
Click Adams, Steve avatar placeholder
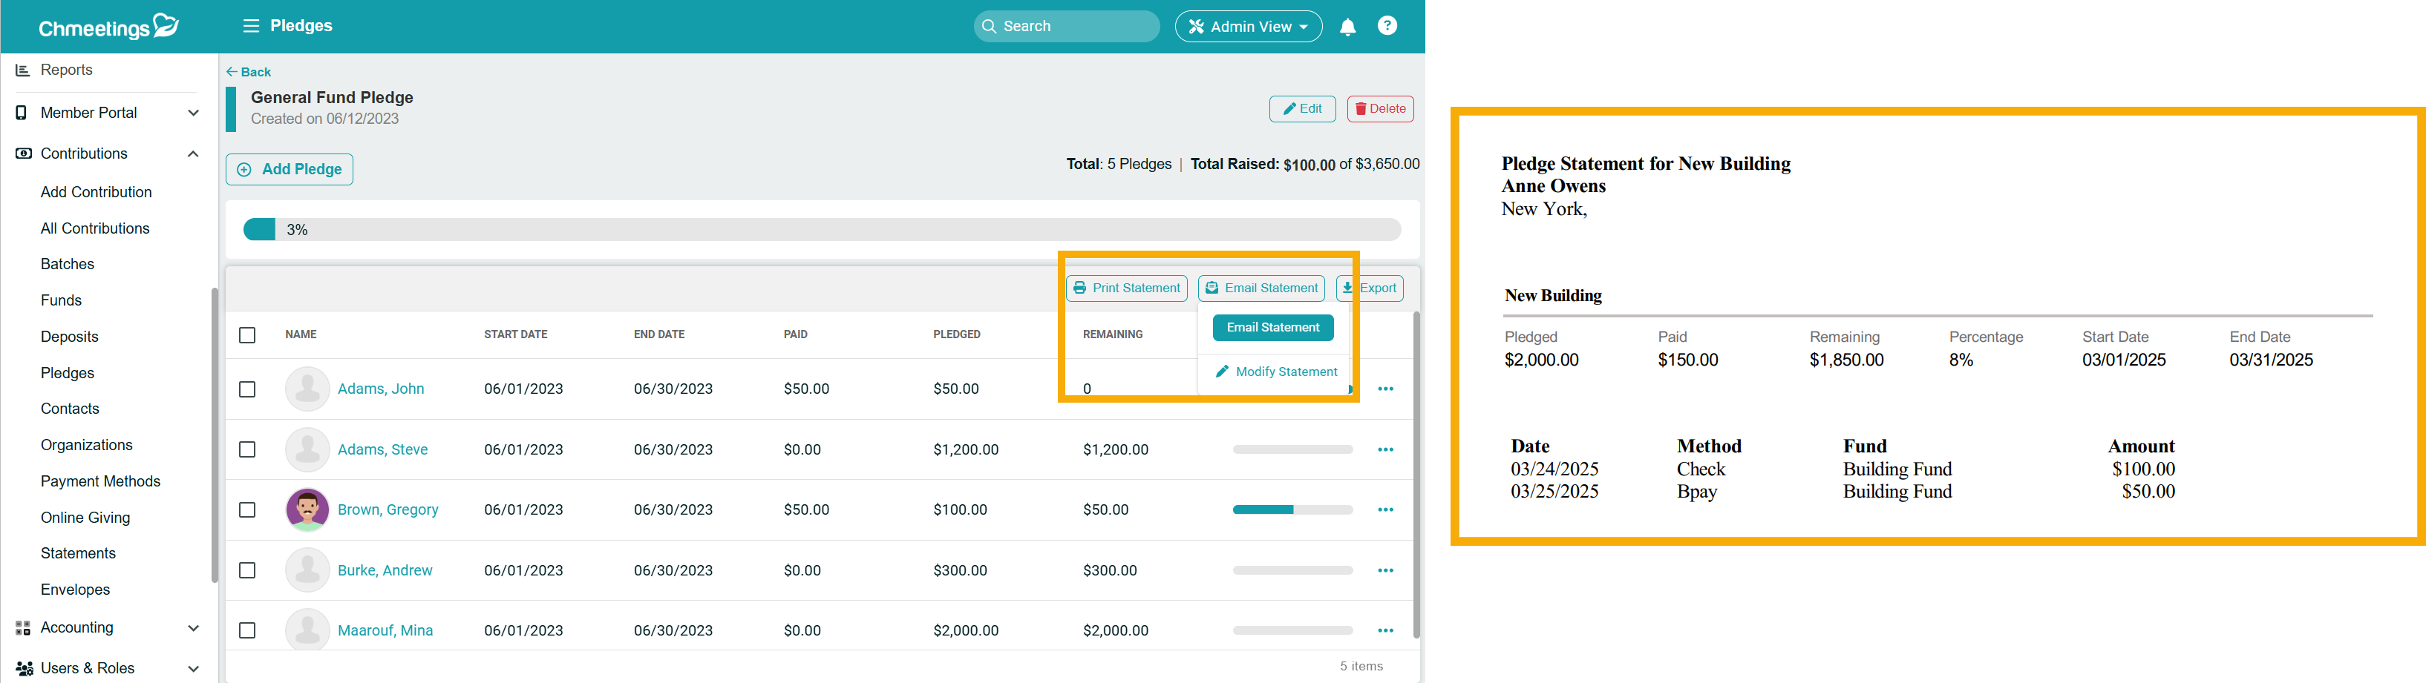(307, 449)
